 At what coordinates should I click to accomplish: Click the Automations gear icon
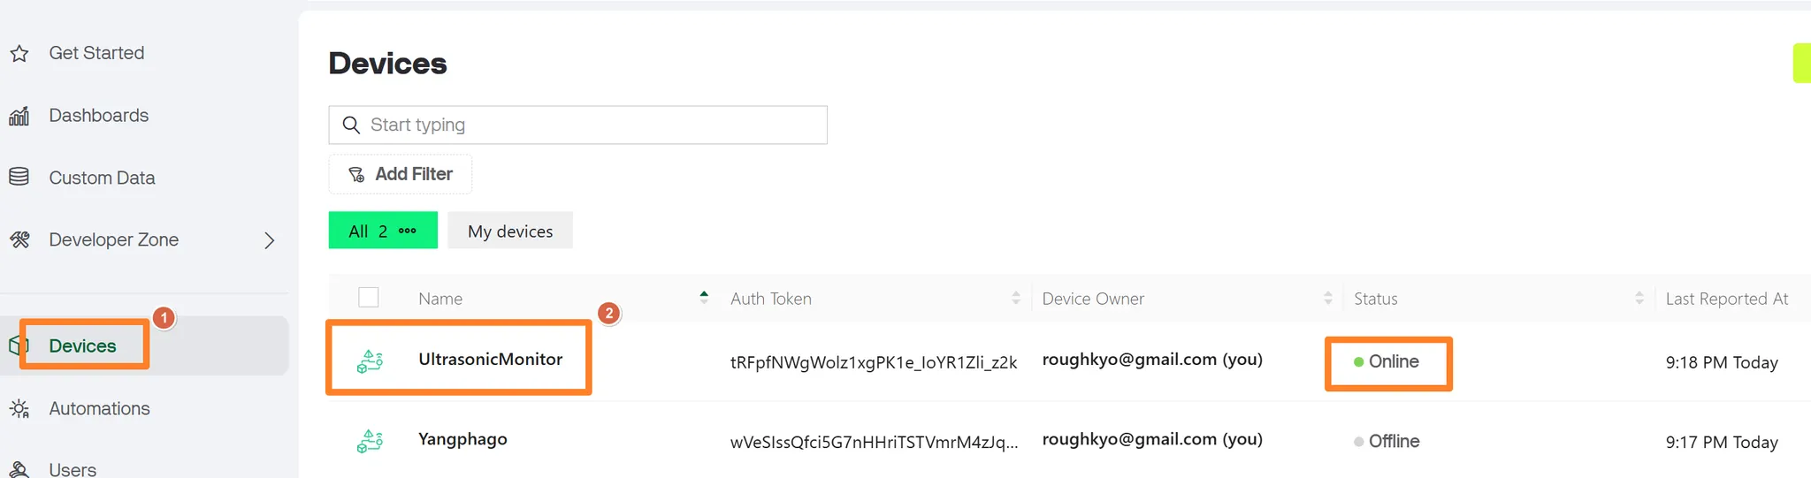pyautogui.click(x=19, y=409)
